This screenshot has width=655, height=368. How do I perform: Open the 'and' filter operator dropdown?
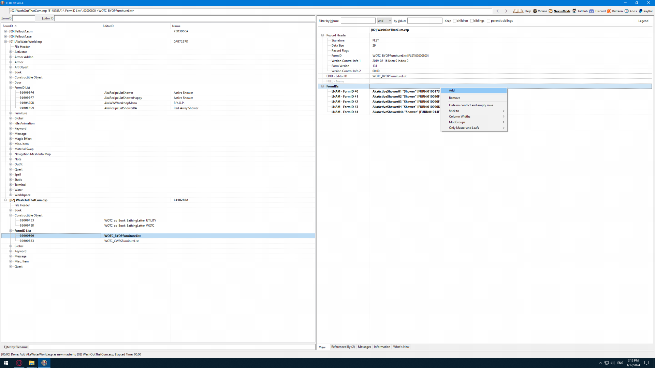(x=384, y=21)
